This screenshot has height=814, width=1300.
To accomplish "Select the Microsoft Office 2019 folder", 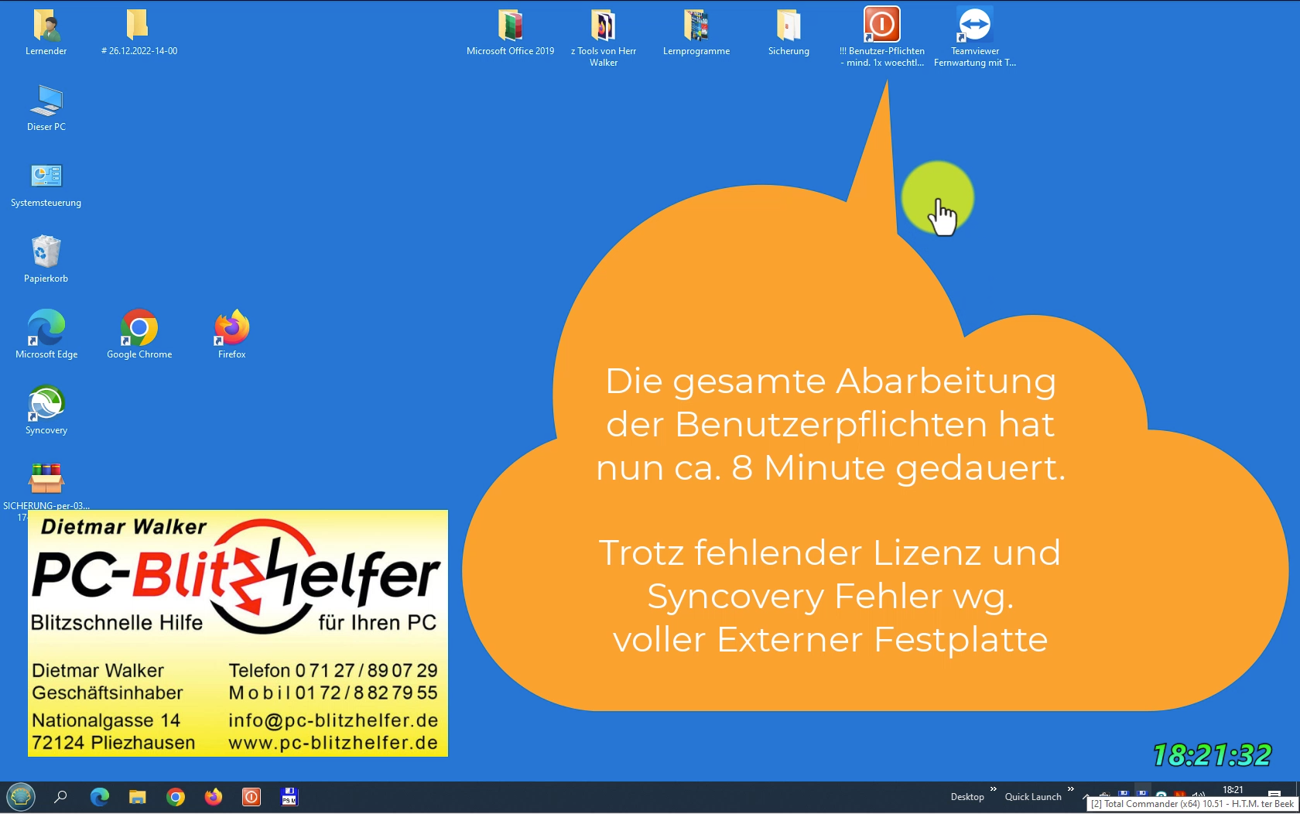I will pos(510,26).
